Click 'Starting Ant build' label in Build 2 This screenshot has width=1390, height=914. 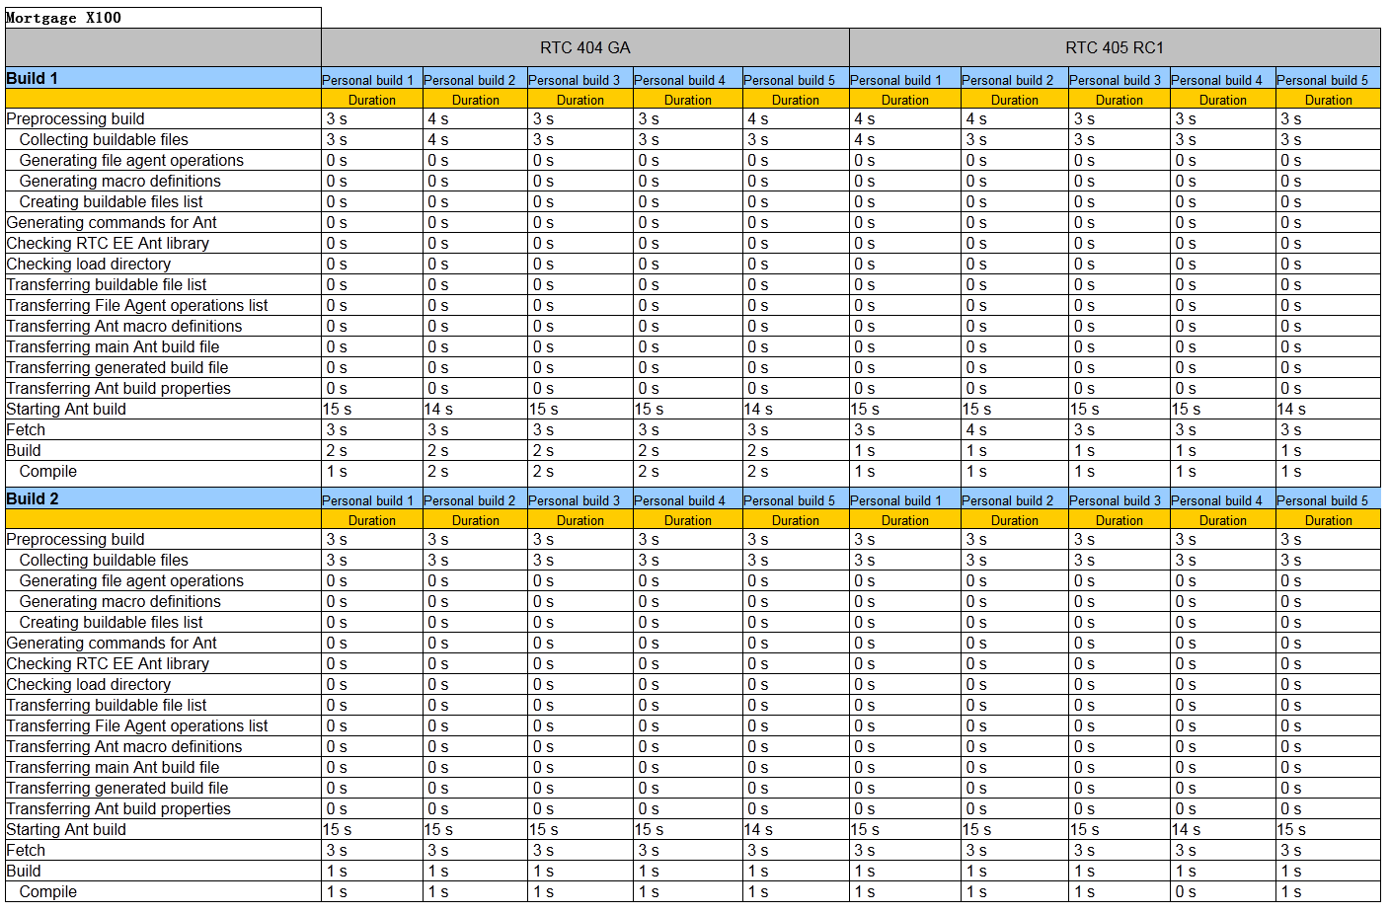pyautogui.click(x=66, y=829)
